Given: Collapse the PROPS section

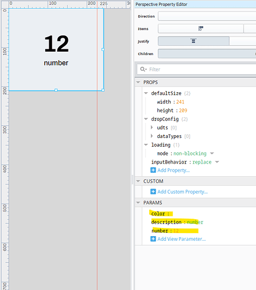Looking at the screenshot, I should pos(138,82).
